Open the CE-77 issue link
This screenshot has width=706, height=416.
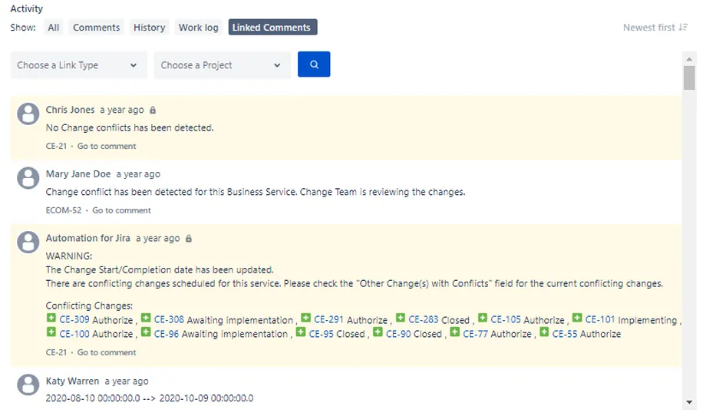[475, 334]
